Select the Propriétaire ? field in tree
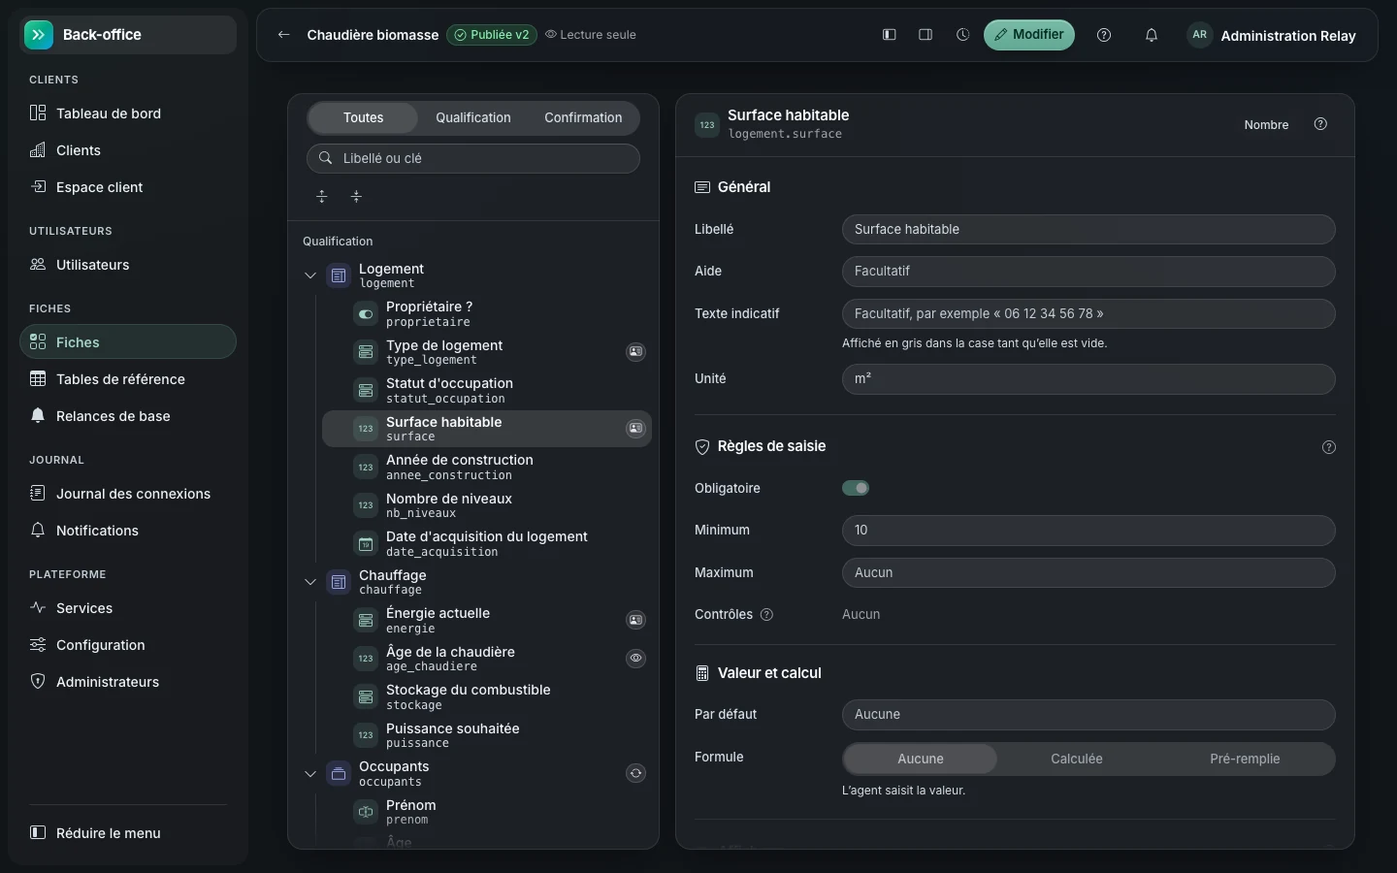Viewport: 1397px width, 873px height. 487,313
